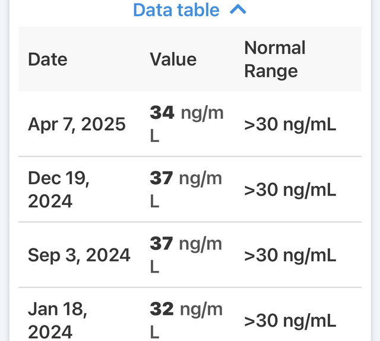Screen dimensions: 380x341
Task: Open the Jan 18, 2024 result date
Action: (58, 320)
